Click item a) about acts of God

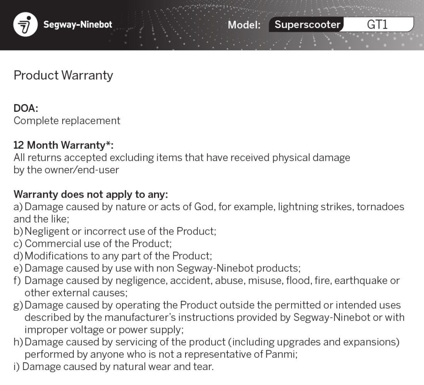(x=209, y=213)
